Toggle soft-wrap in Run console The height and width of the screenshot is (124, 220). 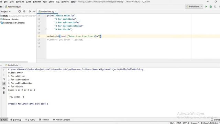click(4, 79)
